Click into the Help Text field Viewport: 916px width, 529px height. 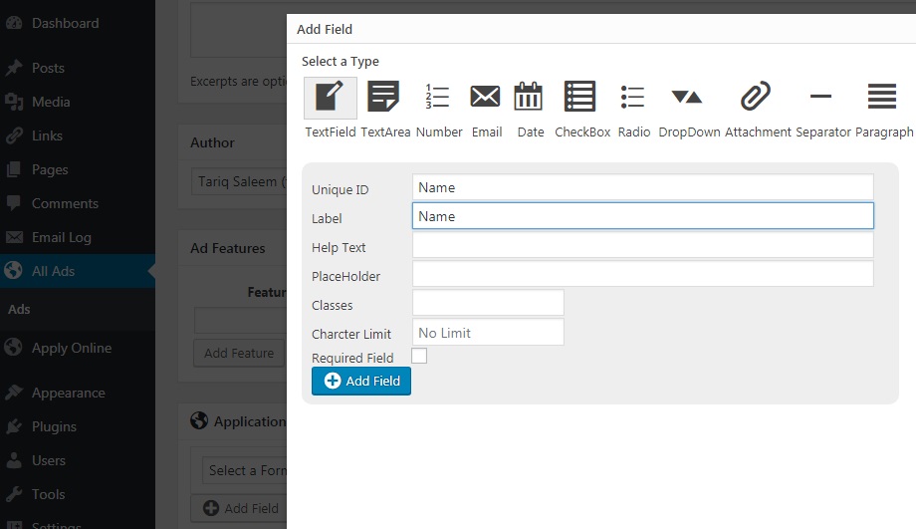click(642, 245)
